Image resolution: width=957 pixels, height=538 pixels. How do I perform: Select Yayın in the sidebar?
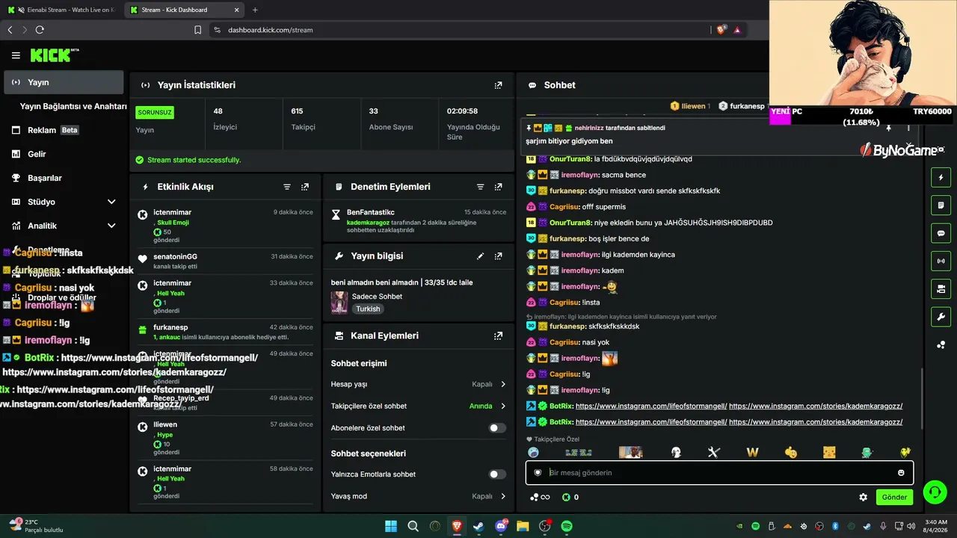(64, 82)
